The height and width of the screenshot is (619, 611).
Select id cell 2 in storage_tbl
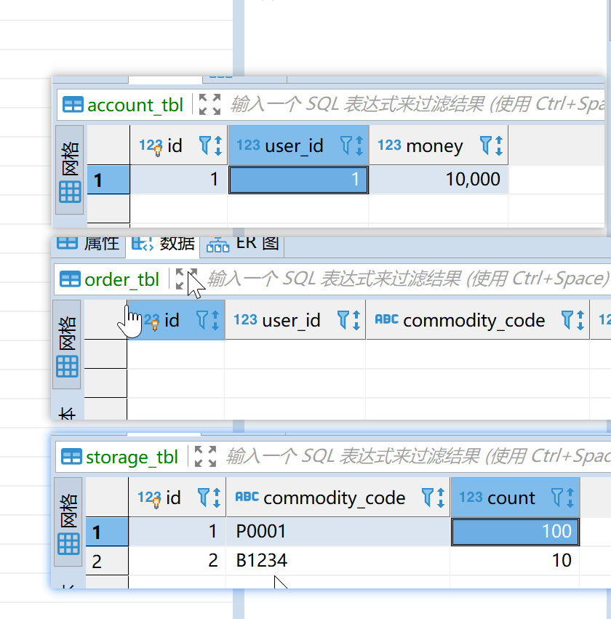(177, 561)
